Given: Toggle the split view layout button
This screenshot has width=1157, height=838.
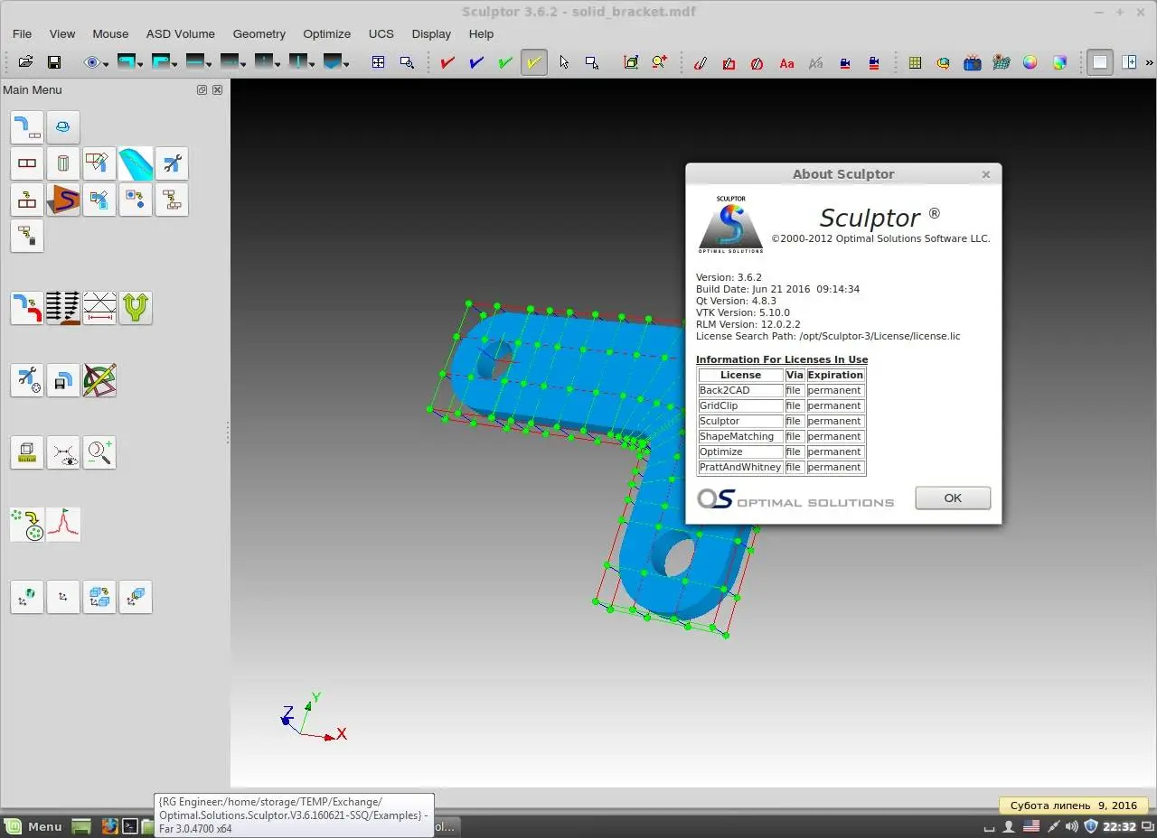Looking at the screenshot, I should pos(1129,62).
